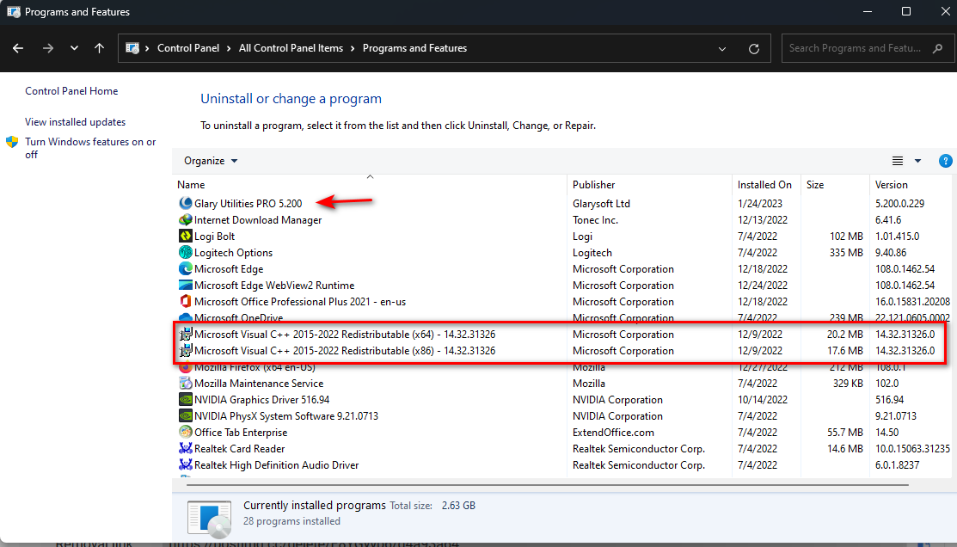The height and width of the screenshot is (547, 957).
Task: Click the Realtek High Definition Audio icon
Action: [186, 465]
